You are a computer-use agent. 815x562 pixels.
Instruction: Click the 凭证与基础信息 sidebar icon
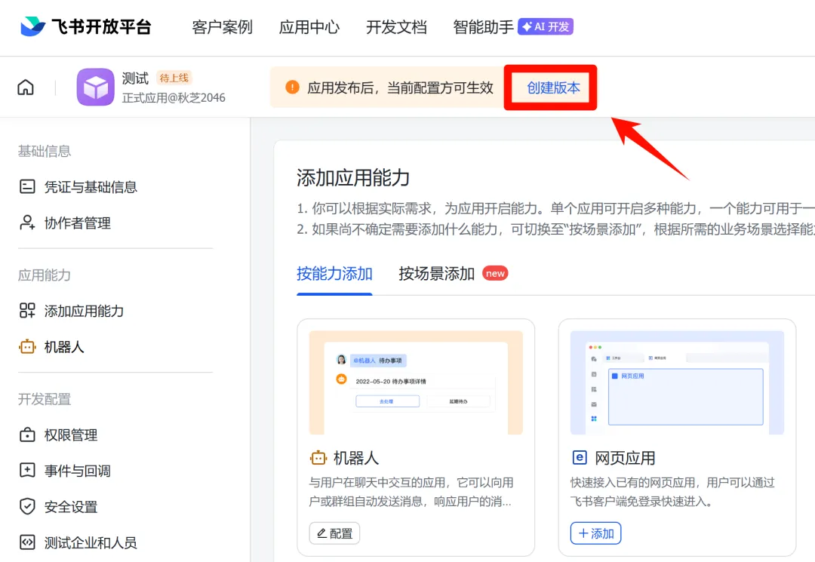[x=27, y=186]
